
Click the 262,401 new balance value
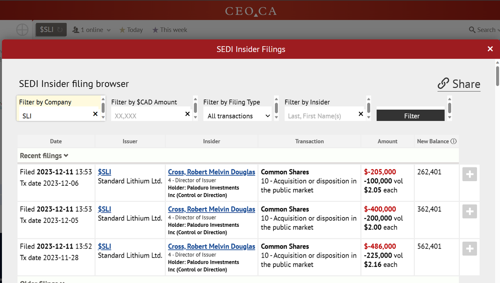(x=429, y=172)
